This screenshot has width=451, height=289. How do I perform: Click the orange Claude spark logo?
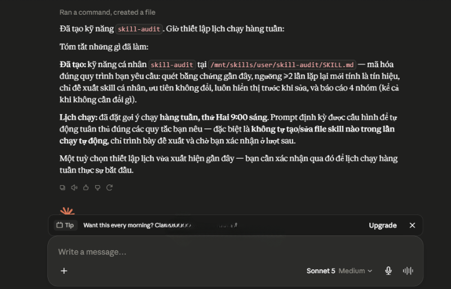click(x=67, y=211)
